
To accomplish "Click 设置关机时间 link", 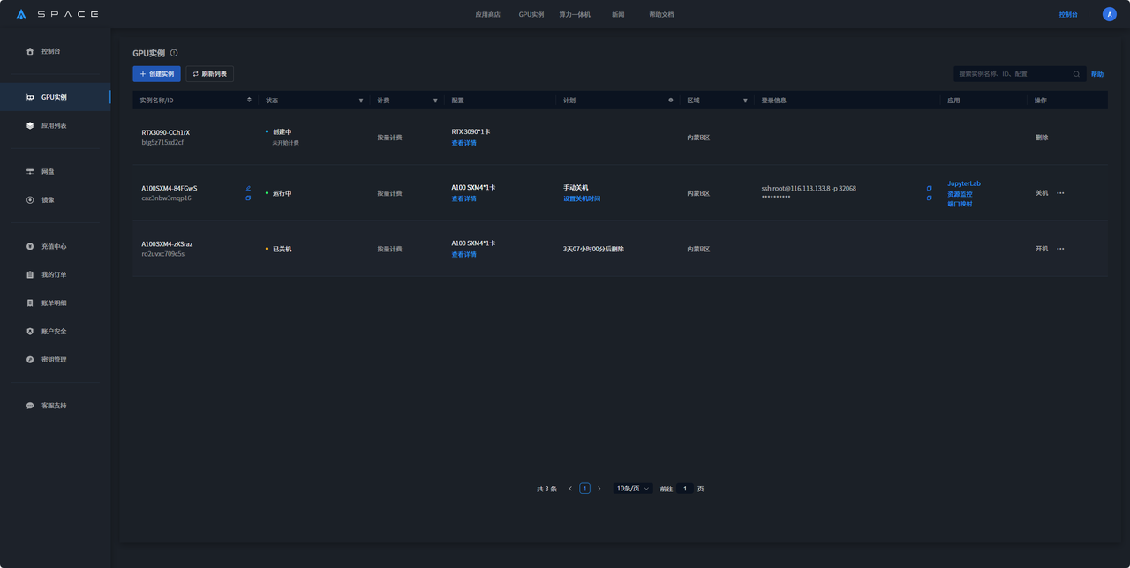I will 582,198.
